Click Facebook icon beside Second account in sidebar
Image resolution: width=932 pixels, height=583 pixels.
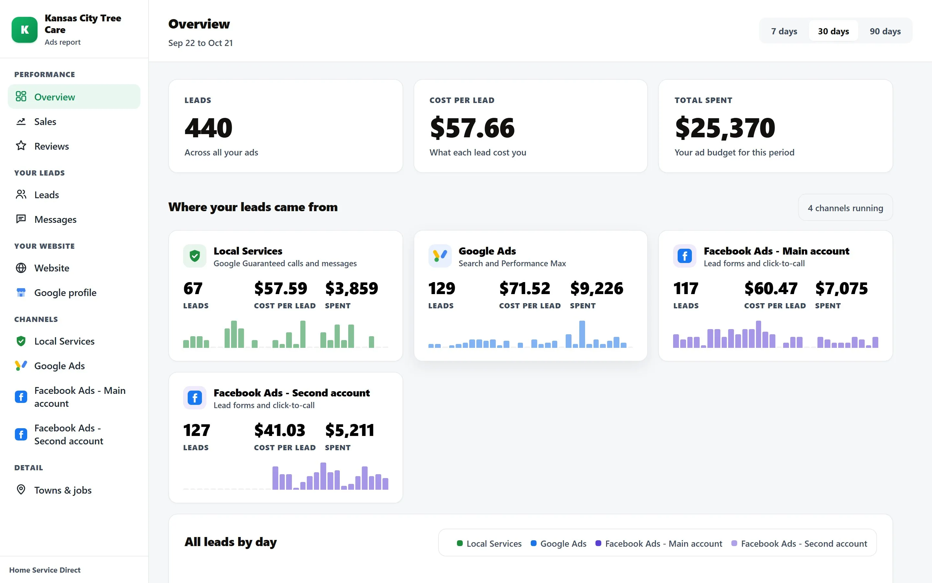coord(21,435)
